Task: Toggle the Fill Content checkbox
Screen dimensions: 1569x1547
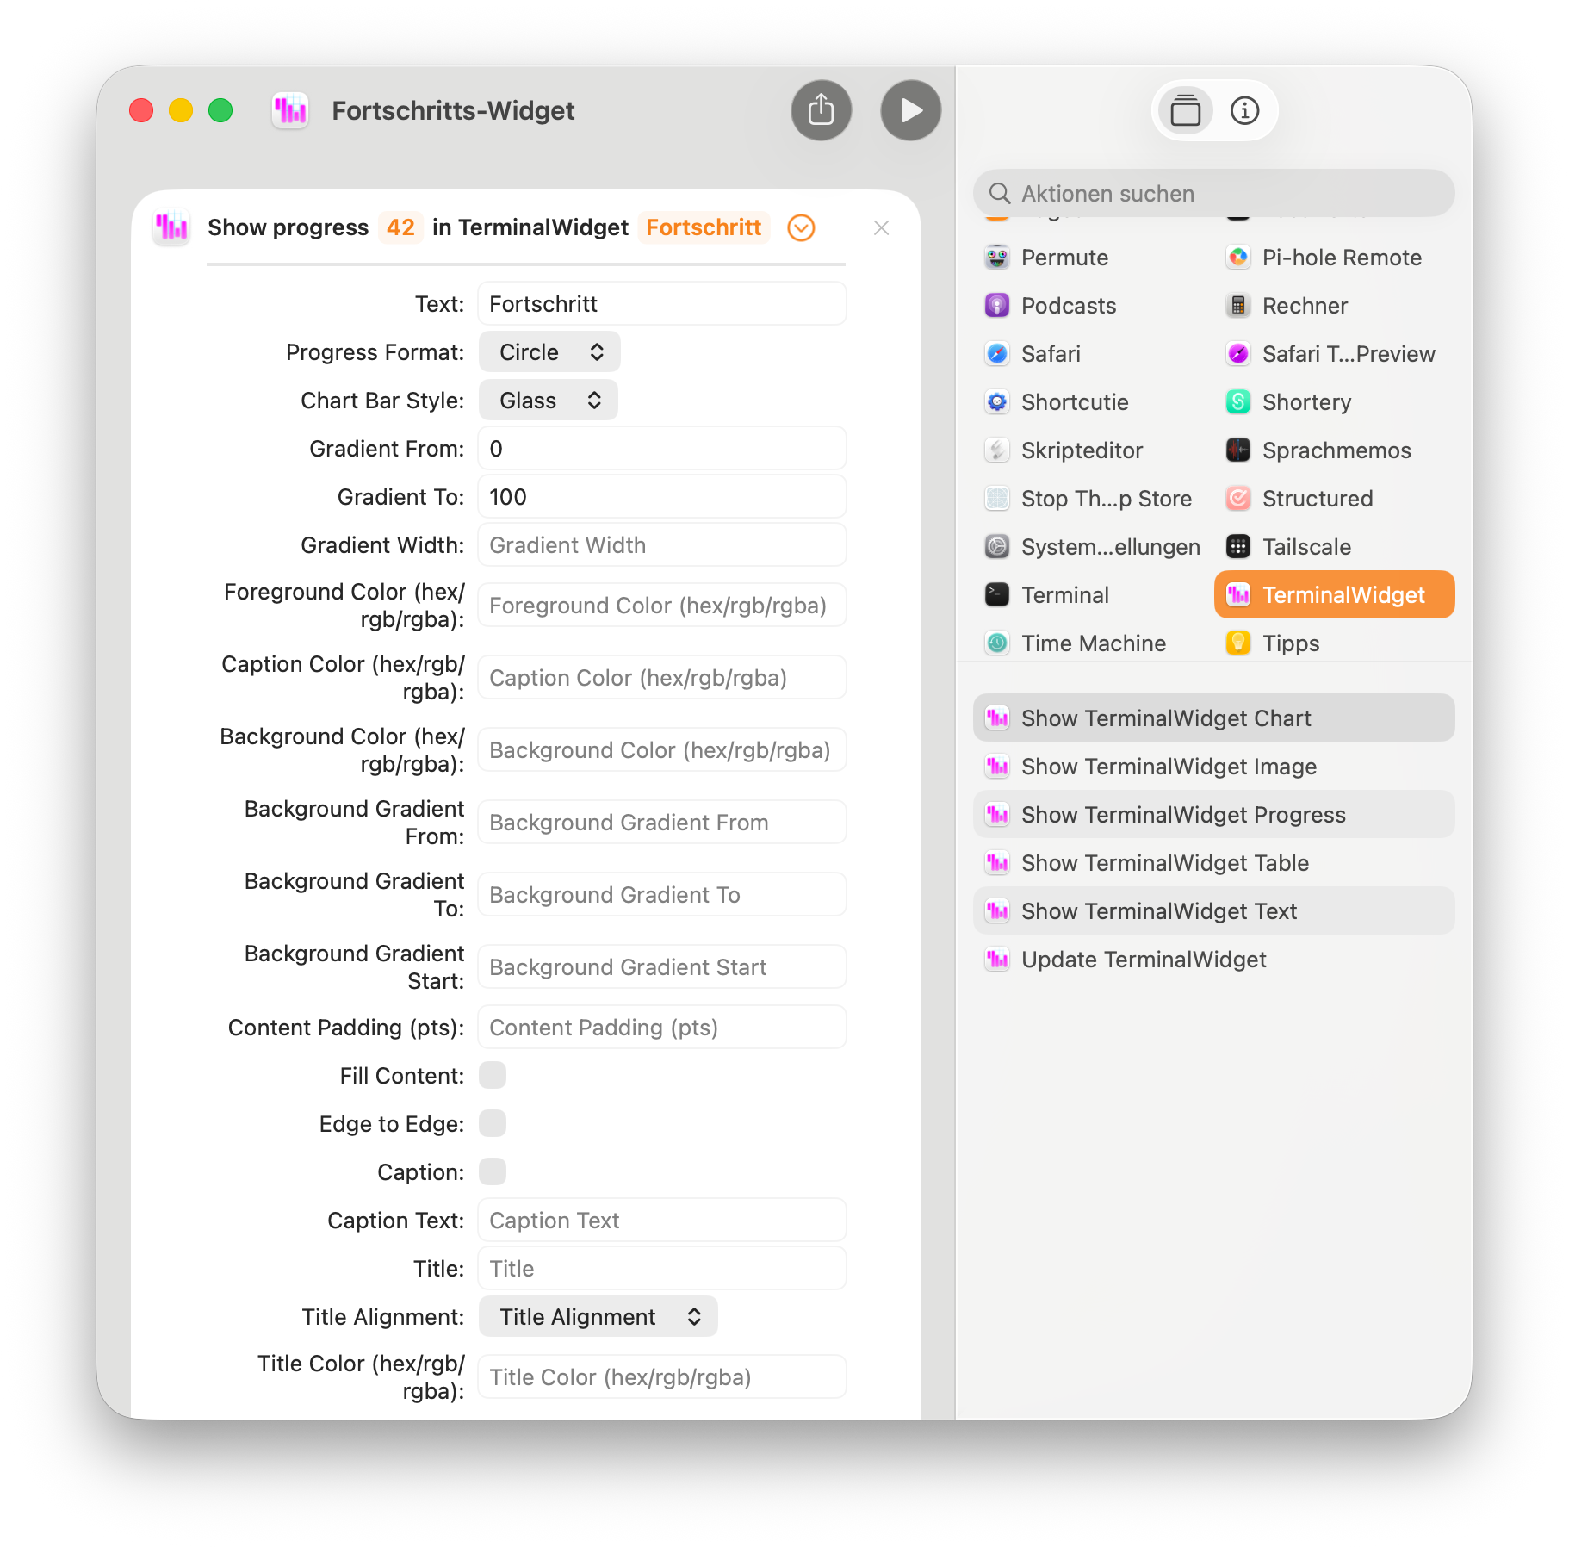Action: tap(493, 1076)
